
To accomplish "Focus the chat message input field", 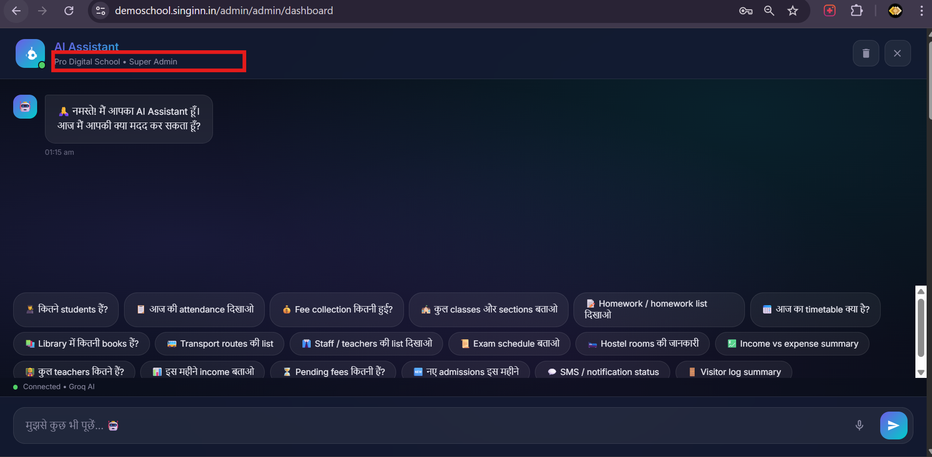I will pos(430,425).
